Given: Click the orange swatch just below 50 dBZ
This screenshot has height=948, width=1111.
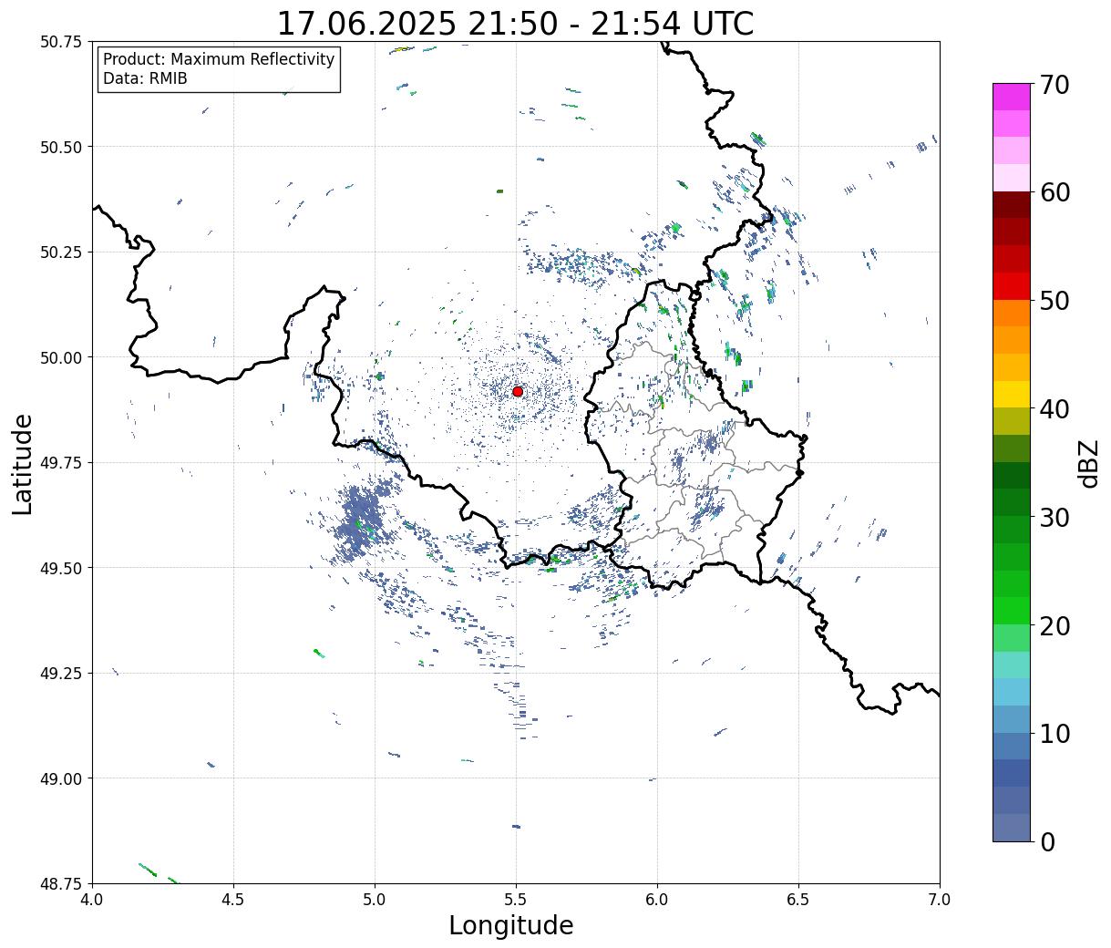Looking at the screenshot, I should (x=1012, y=314).
